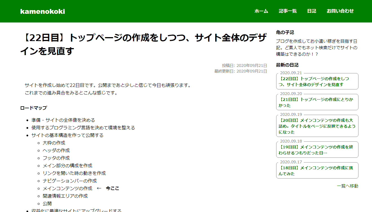The height and width of the screenshot is (212, 372).
Task: Go to the お問い合わせ contact page
Action: [x=340, y=11]
